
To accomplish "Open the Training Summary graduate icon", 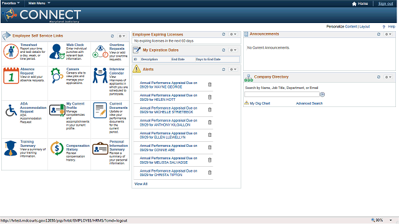I will coord(11,148).
